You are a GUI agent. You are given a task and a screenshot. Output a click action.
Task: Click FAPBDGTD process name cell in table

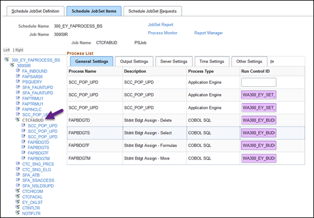[79, 121]
